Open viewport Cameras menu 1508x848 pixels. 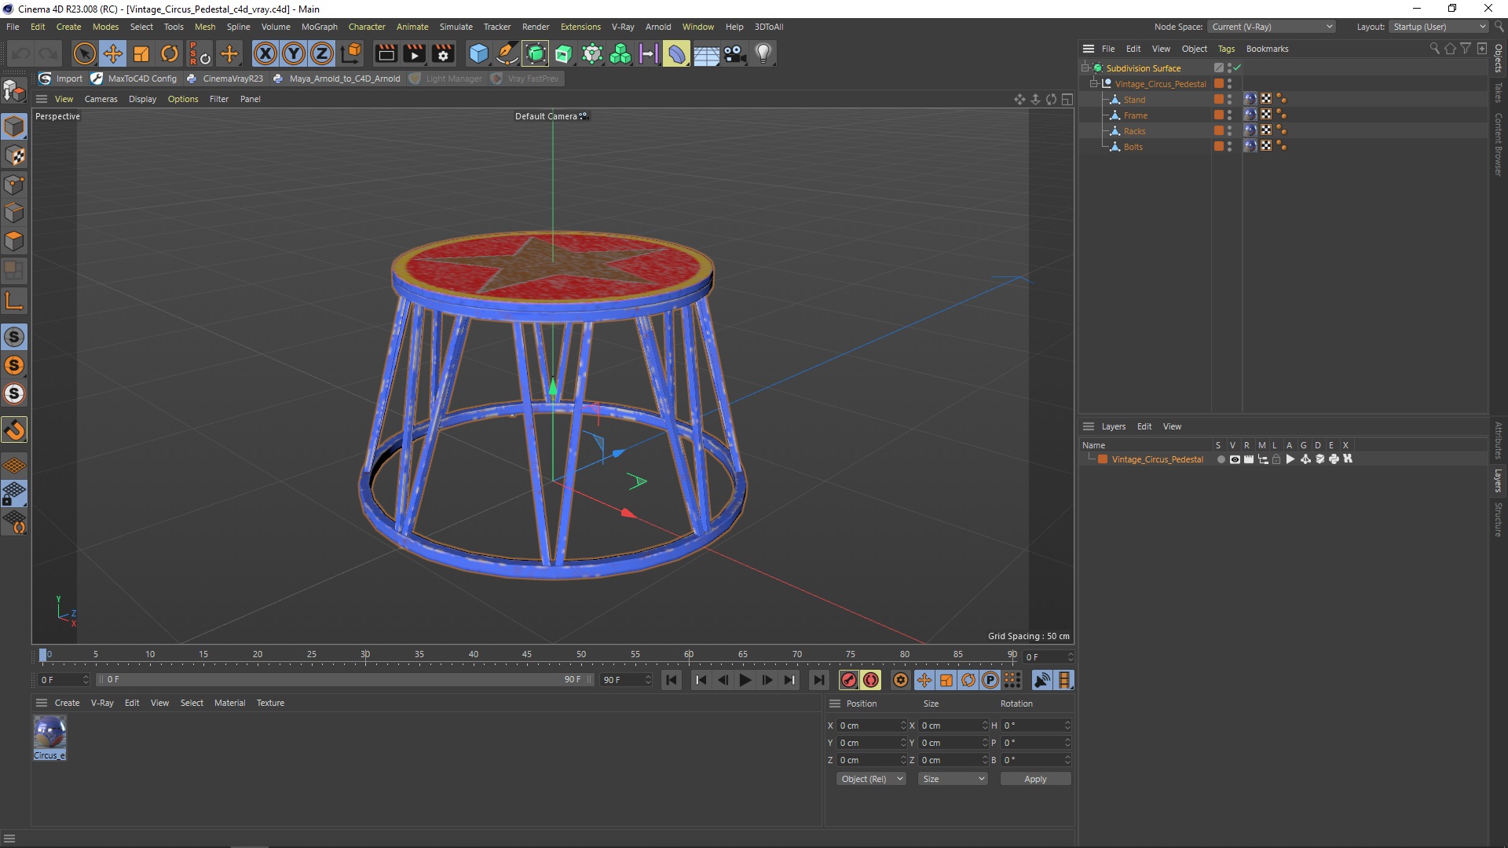(101, 99)
